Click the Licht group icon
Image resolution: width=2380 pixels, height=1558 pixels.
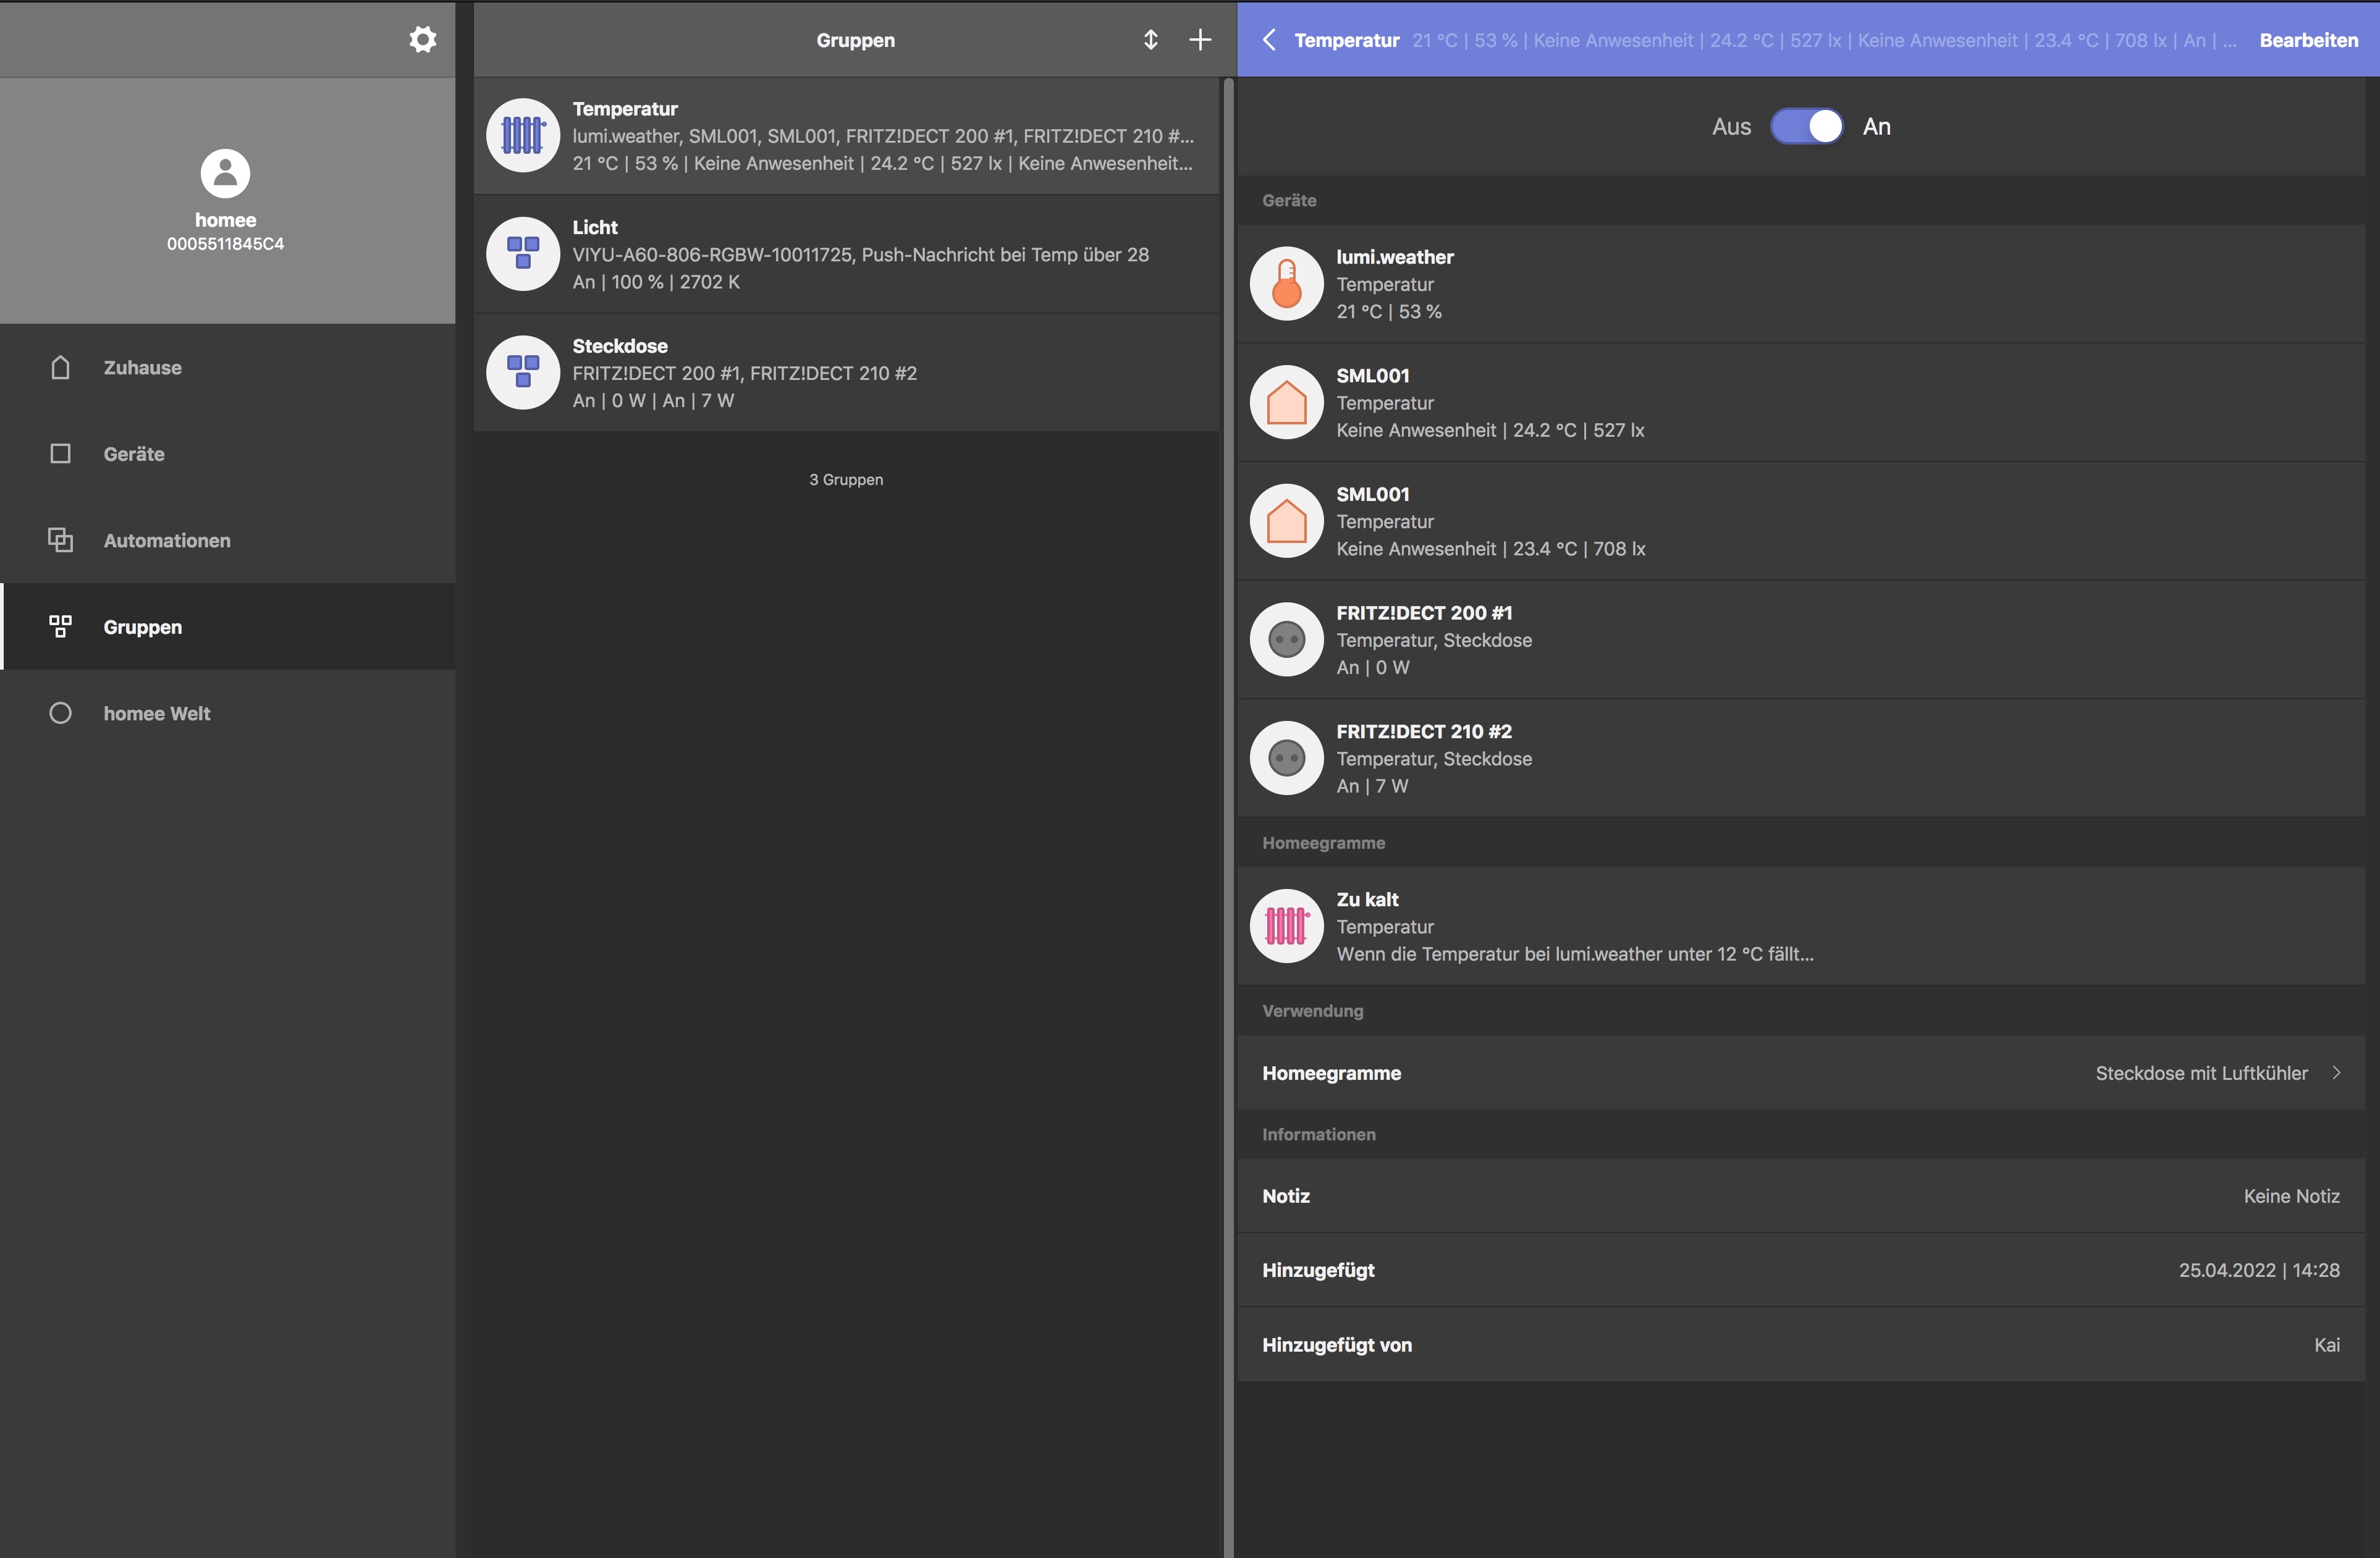pyautogui.click(x=522, y=254)
